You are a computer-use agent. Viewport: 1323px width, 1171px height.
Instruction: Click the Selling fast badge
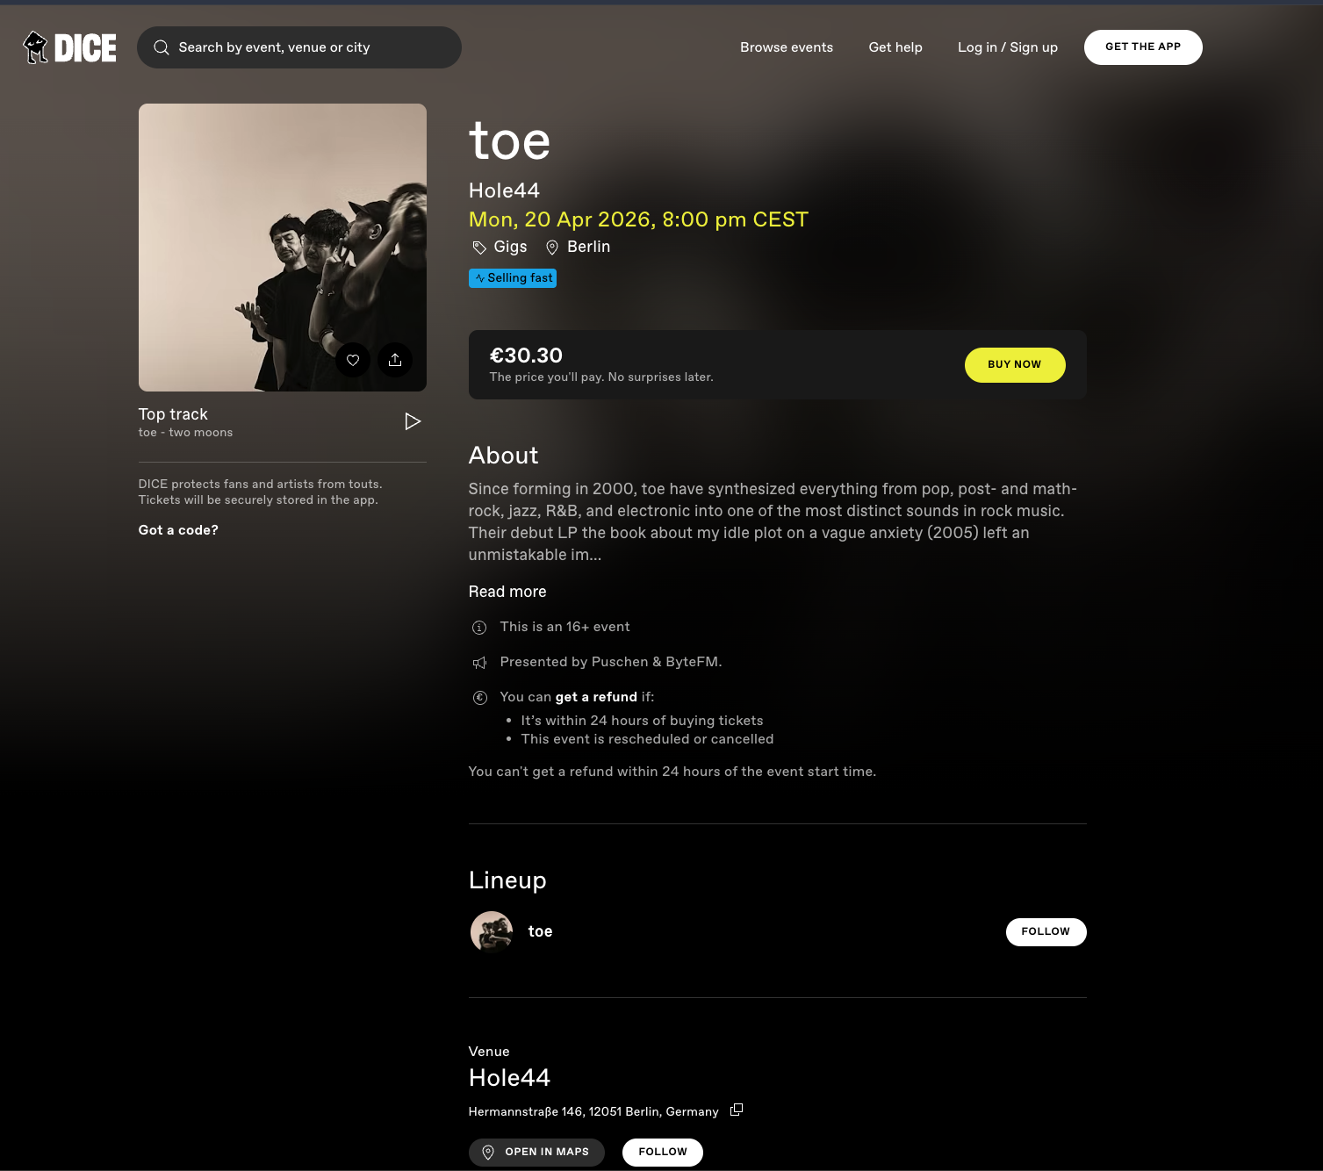(513, 277)
